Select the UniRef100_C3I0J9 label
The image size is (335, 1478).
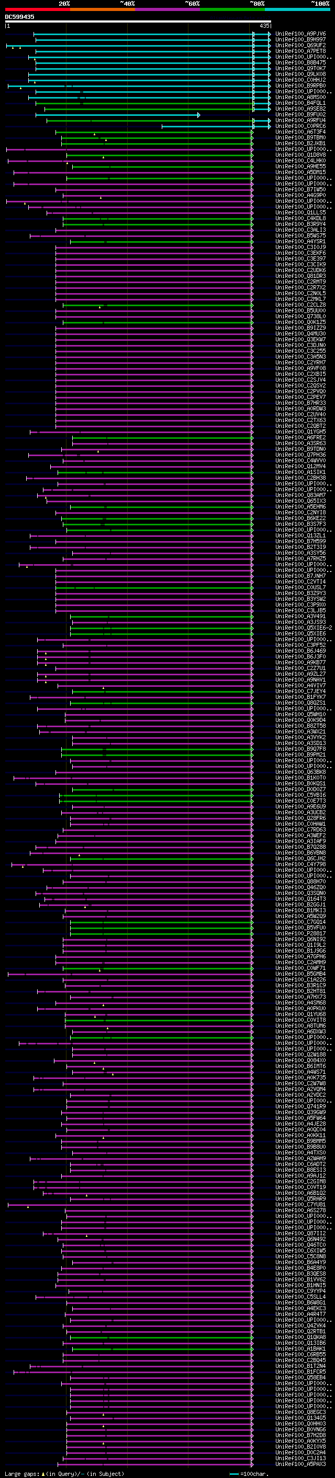tap(300, 247)
